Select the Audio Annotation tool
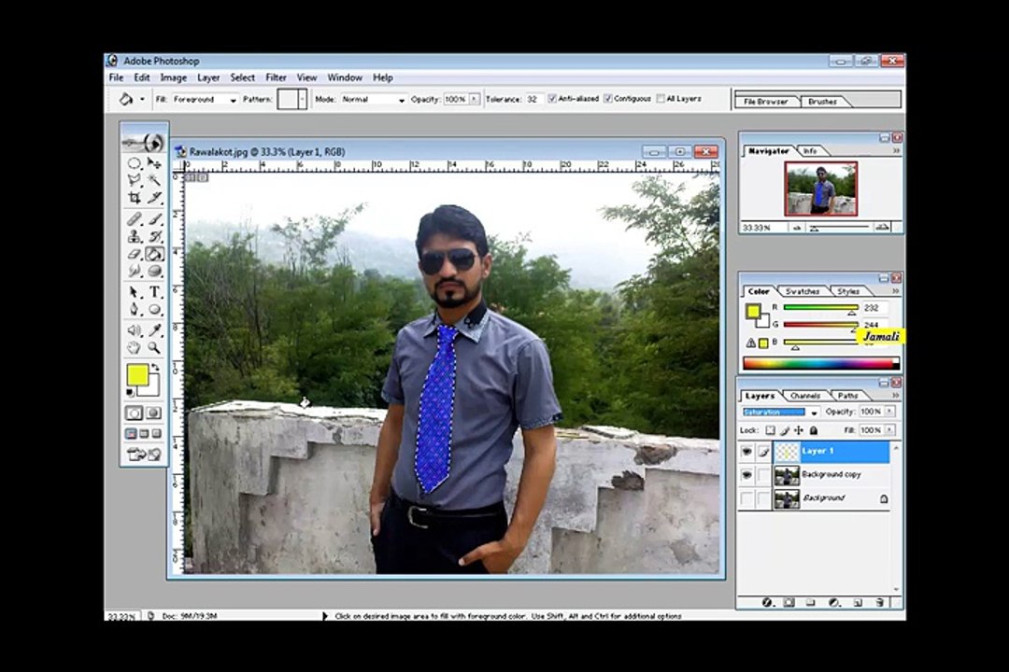 135,330
